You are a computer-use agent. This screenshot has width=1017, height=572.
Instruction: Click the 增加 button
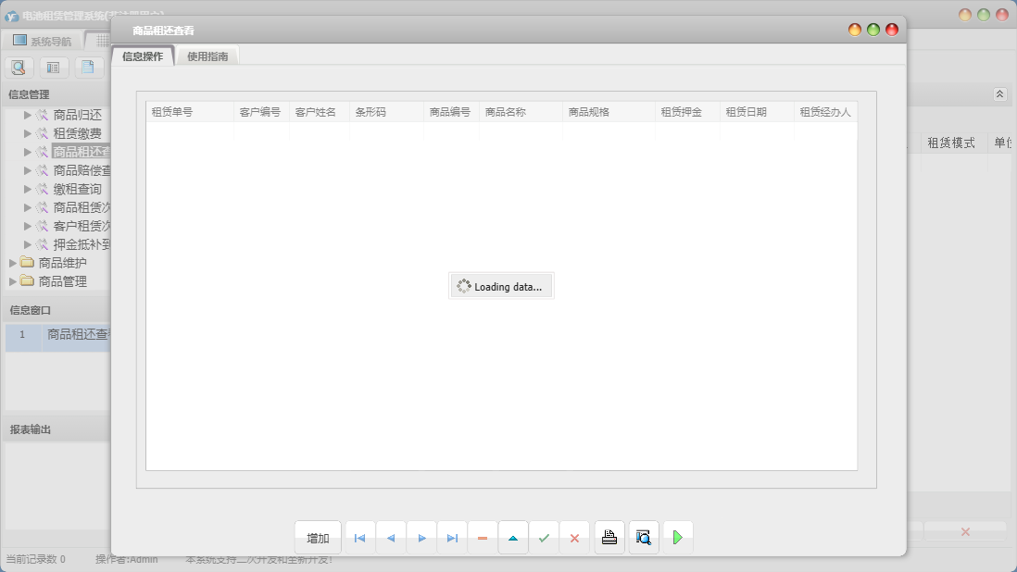pos(318,538)
